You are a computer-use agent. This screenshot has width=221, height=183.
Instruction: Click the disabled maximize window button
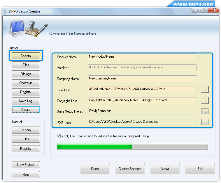pos(204,10)
